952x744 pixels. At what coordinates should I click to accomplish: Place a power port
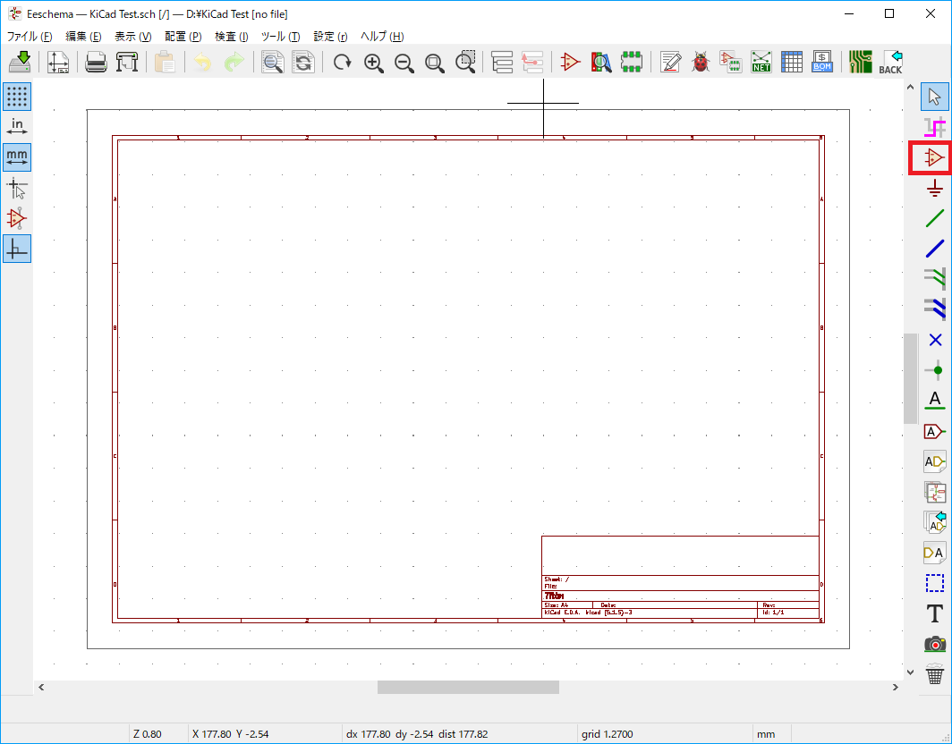coord(935,188)
